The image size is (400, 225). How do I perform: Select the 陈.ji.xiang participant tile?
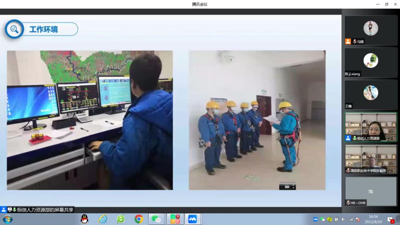click(x=371, y=62)
